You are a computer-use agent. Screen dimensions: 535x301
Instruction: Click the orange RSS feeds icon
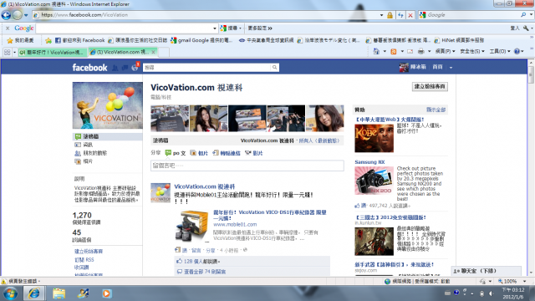pyautogui.click(x=394, y=51)
